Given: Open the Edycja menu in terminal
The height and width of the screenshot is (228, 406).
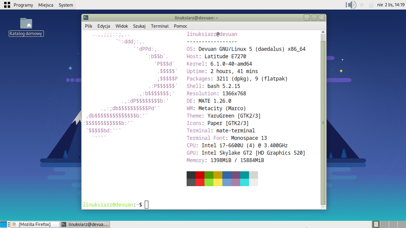Looking at the screenshot, I should coord(104,26).
